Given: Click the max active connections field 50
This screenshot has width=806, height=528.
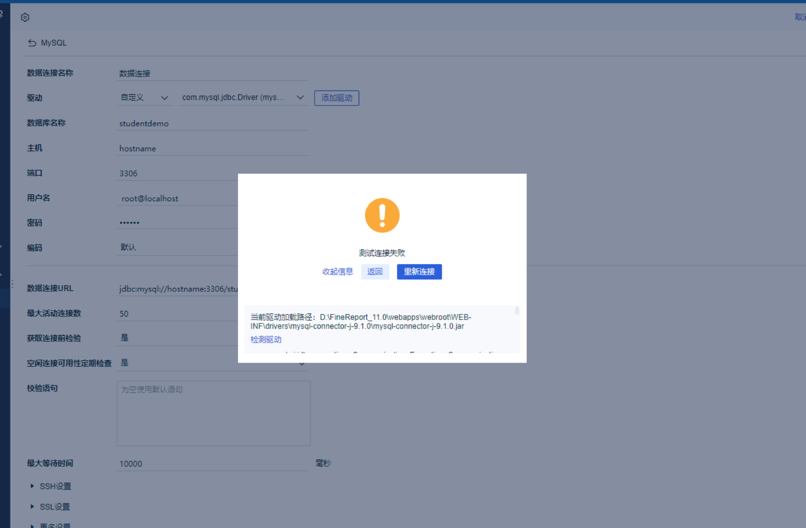Looking at the screenshot, I should click(177, 314).
